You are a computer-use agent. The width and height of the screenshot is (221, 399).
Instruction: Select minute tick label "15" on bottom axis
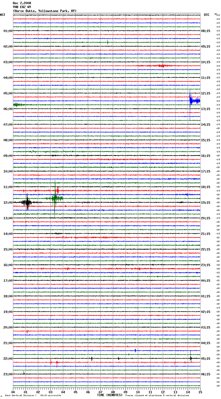(200, 392)
